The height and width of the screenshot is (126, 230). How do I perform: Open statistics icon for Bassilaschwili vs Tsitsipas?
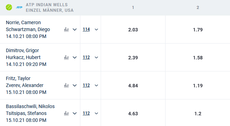tap(66, 113)
